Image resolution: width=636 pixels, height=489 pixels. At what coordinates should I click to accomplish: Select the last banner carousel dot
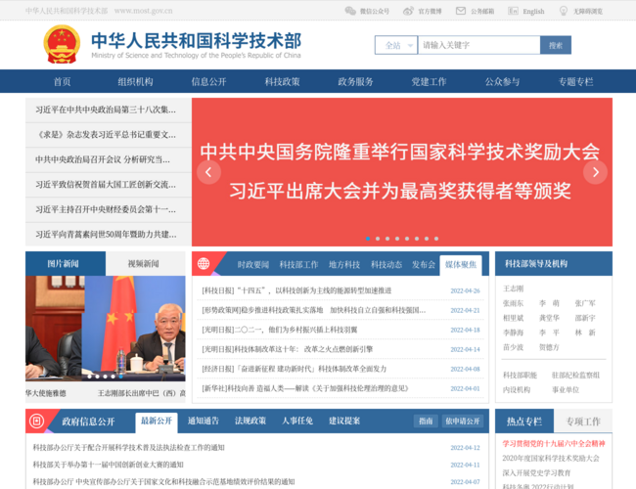click(x=436, y=239)
